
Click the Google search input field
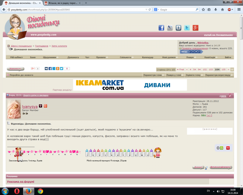(177, 10)
